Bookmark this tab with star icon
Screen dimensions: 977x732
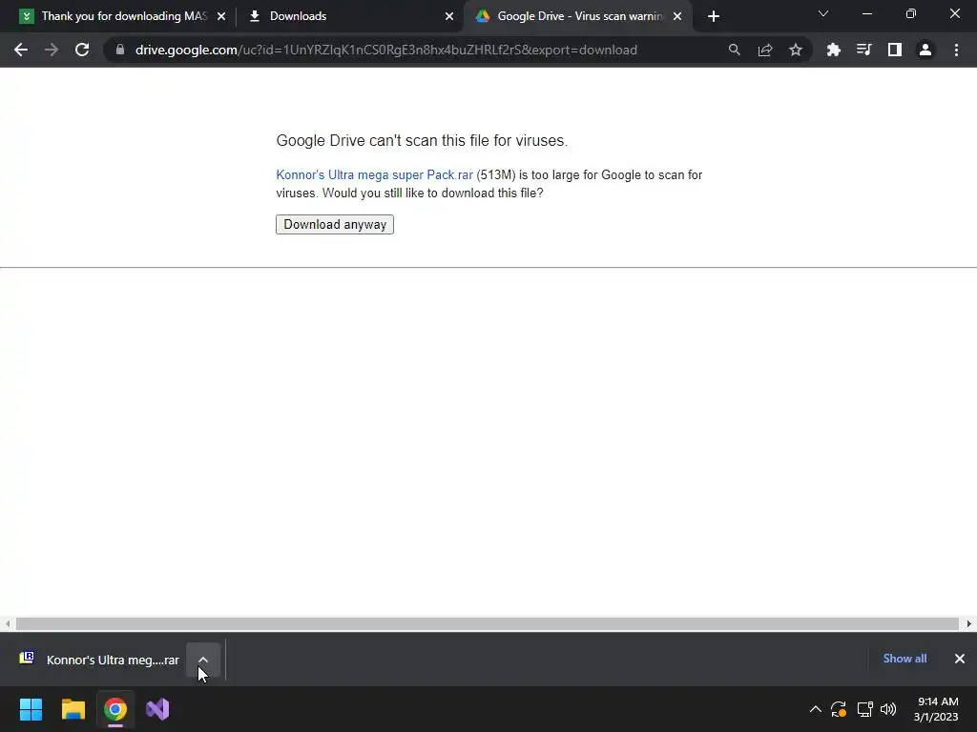click(795, 50)
